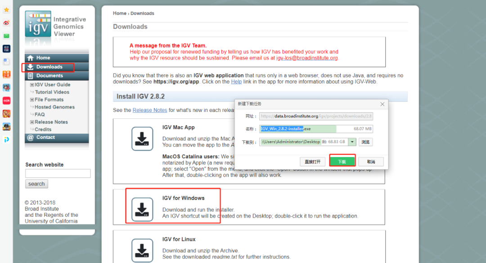Open the blue P icon in sidebar
The width and height of the screenshot is (486, 263).
coord(6,140)
